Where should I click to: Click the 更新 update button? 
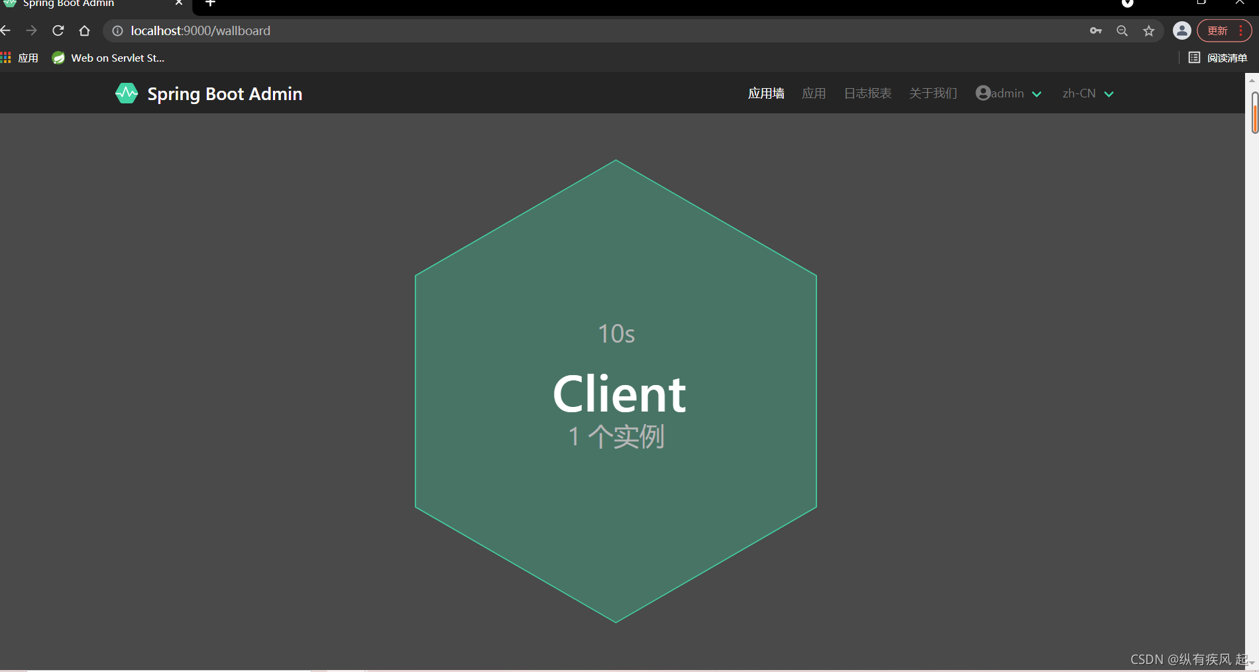(x=1218, y=30)
